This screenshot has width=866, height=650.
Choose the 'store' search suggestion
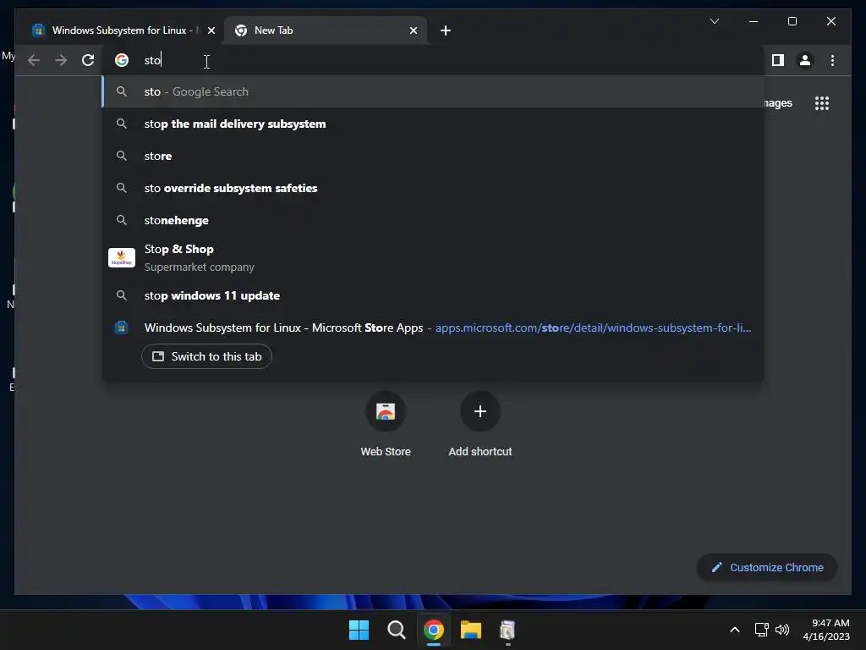point(433,156)
